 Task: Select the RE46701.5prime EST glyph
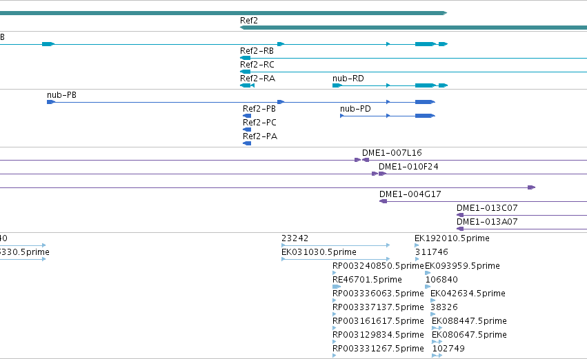point(337,287)
